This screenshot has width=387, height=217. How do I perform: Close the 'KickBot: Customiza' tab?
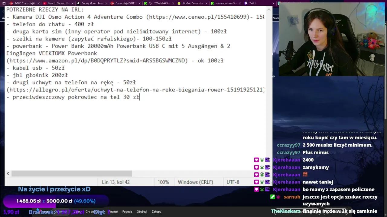[x=206, y=3]
